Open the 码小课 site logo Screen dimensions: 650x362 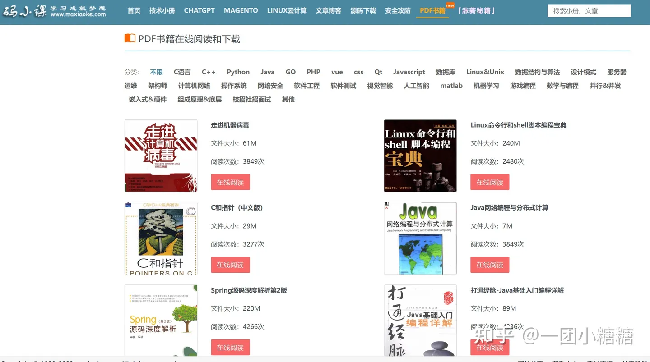click(54, 10)
